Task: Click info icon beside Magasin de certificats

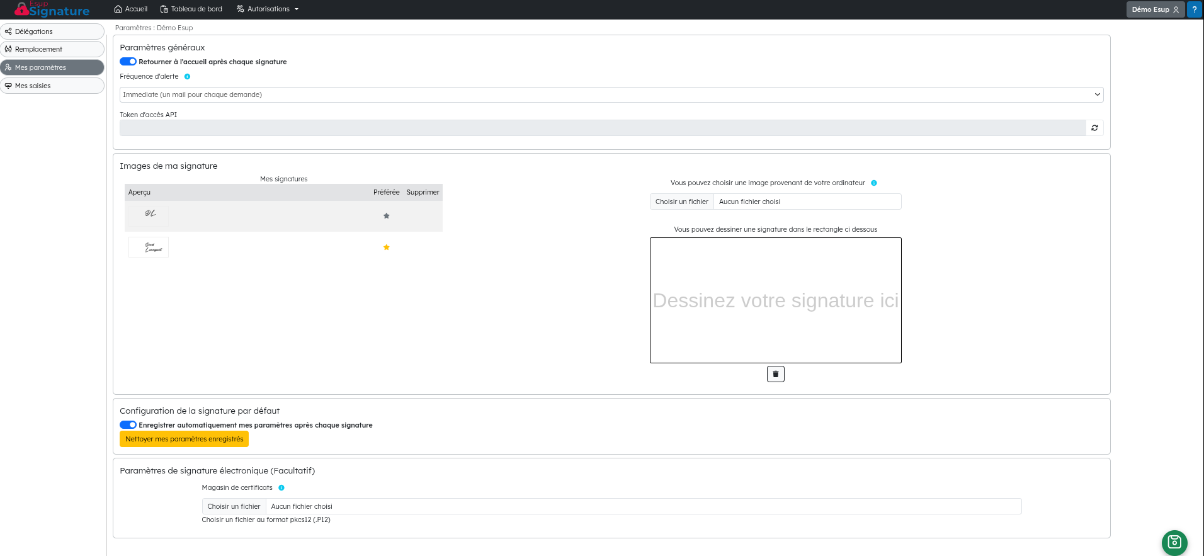Action: (x=281, y=488)
